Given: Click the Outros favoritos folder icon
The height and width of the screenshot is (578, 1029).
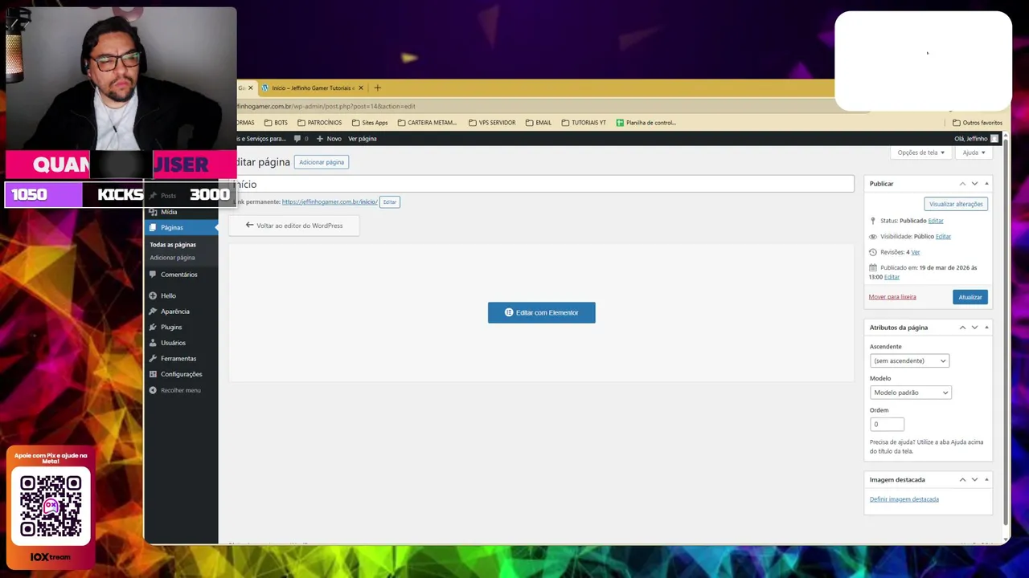Looking at the screenshot, I should coord(956,123).
